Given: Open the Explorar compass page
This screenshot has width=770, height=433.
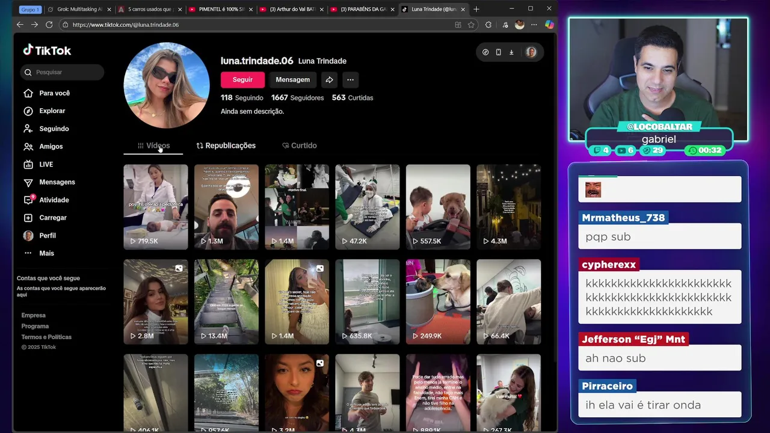Looking at the screenshot, I should pyautogui.click(x=44, y=111).
